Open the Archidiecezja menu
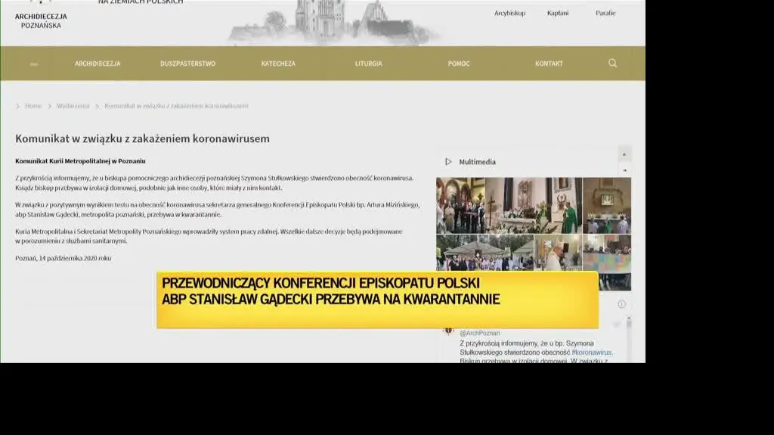Screen dimensions: 774x435 (x=98, y=64)
